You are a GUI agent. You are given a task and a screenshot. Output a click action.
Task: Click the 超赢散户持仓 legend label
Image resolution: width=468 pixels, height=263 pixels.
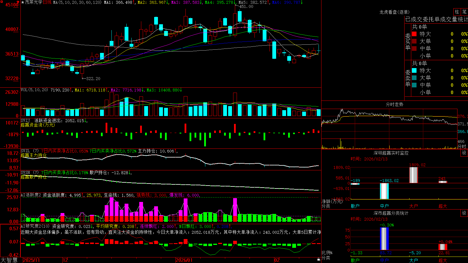(x=34, y=177)
